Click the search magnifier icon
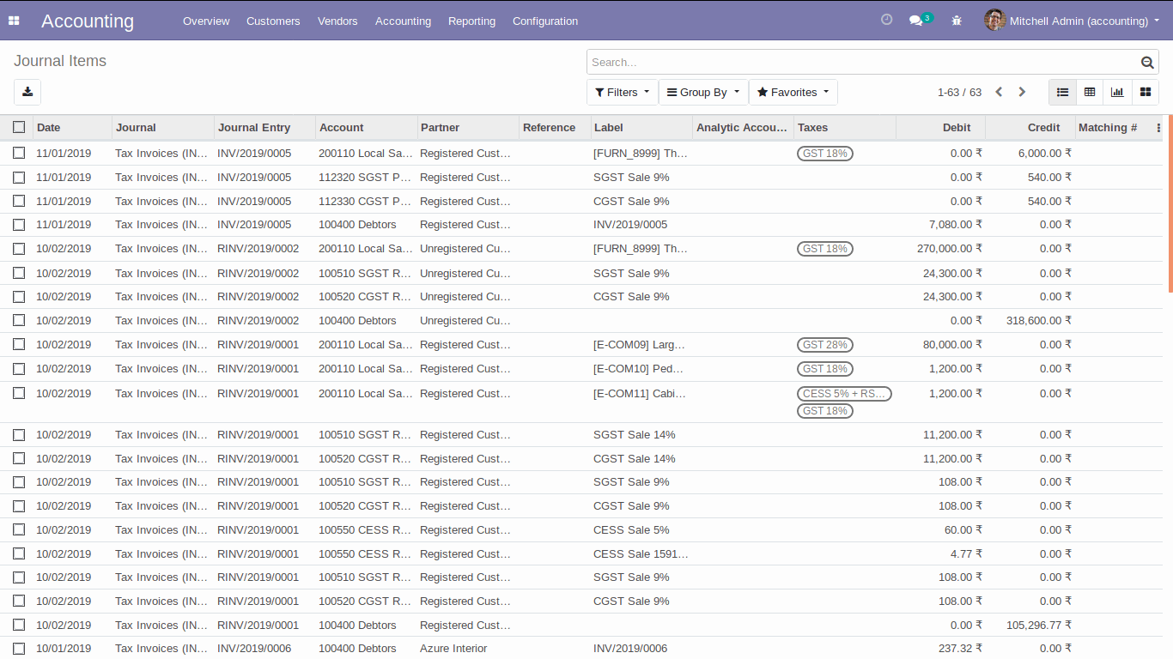Viewport: 1173px width, 659px height. [x=1147, y=62]
